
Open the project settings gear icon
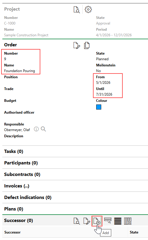click(88, 9)
